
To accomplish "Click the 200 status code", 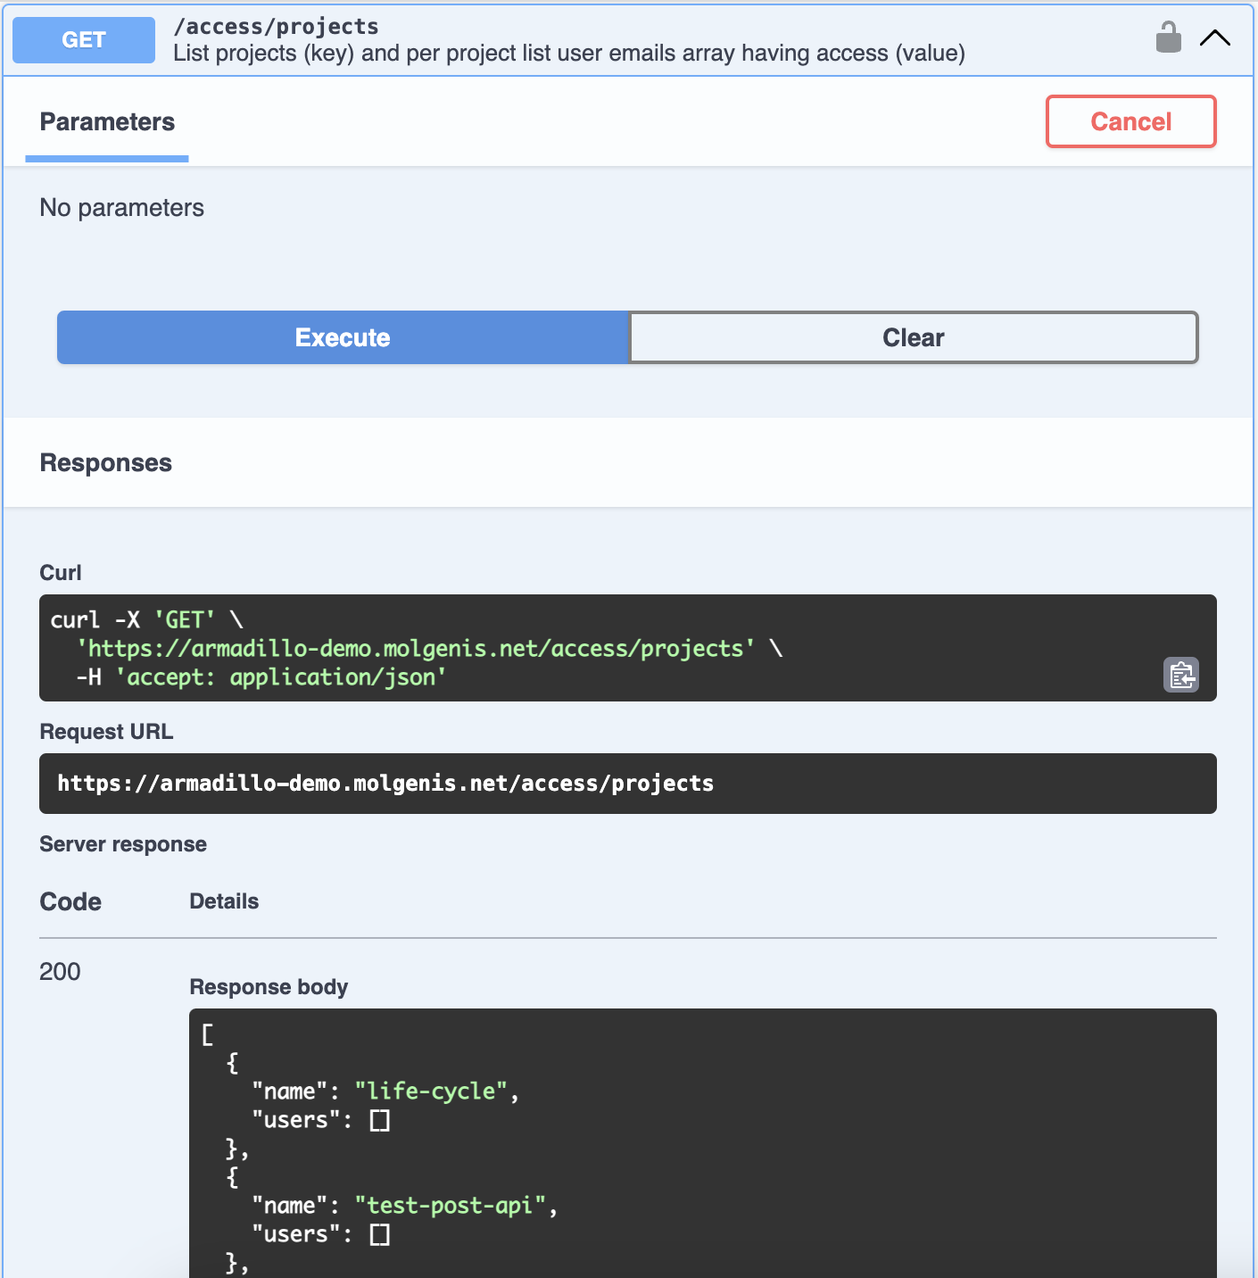I will tap(60, 972).
